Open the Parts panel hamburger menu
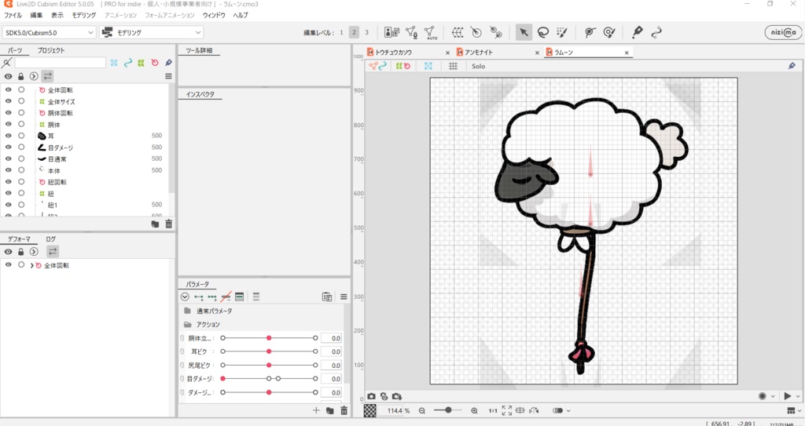The image size is (805, 426). [x=168, y=76]
